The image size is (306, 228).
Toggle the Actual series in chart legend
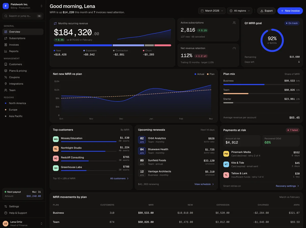(x=199, y=74)
